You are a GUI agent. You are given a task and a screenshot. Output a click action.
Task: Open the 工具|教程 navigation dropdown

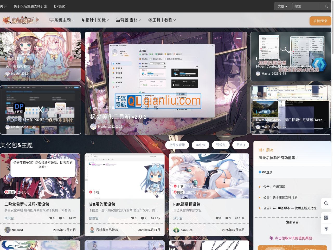tap(162, 20)
